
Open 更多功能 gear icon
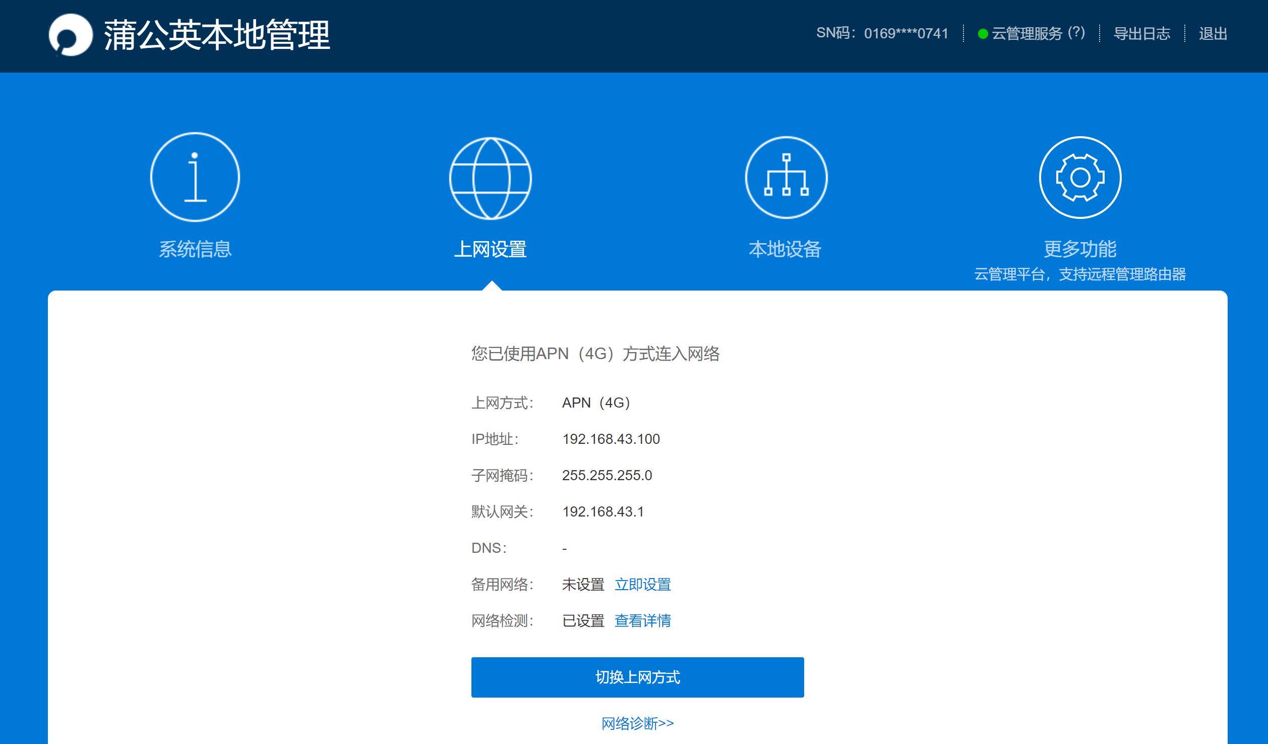1080,178
